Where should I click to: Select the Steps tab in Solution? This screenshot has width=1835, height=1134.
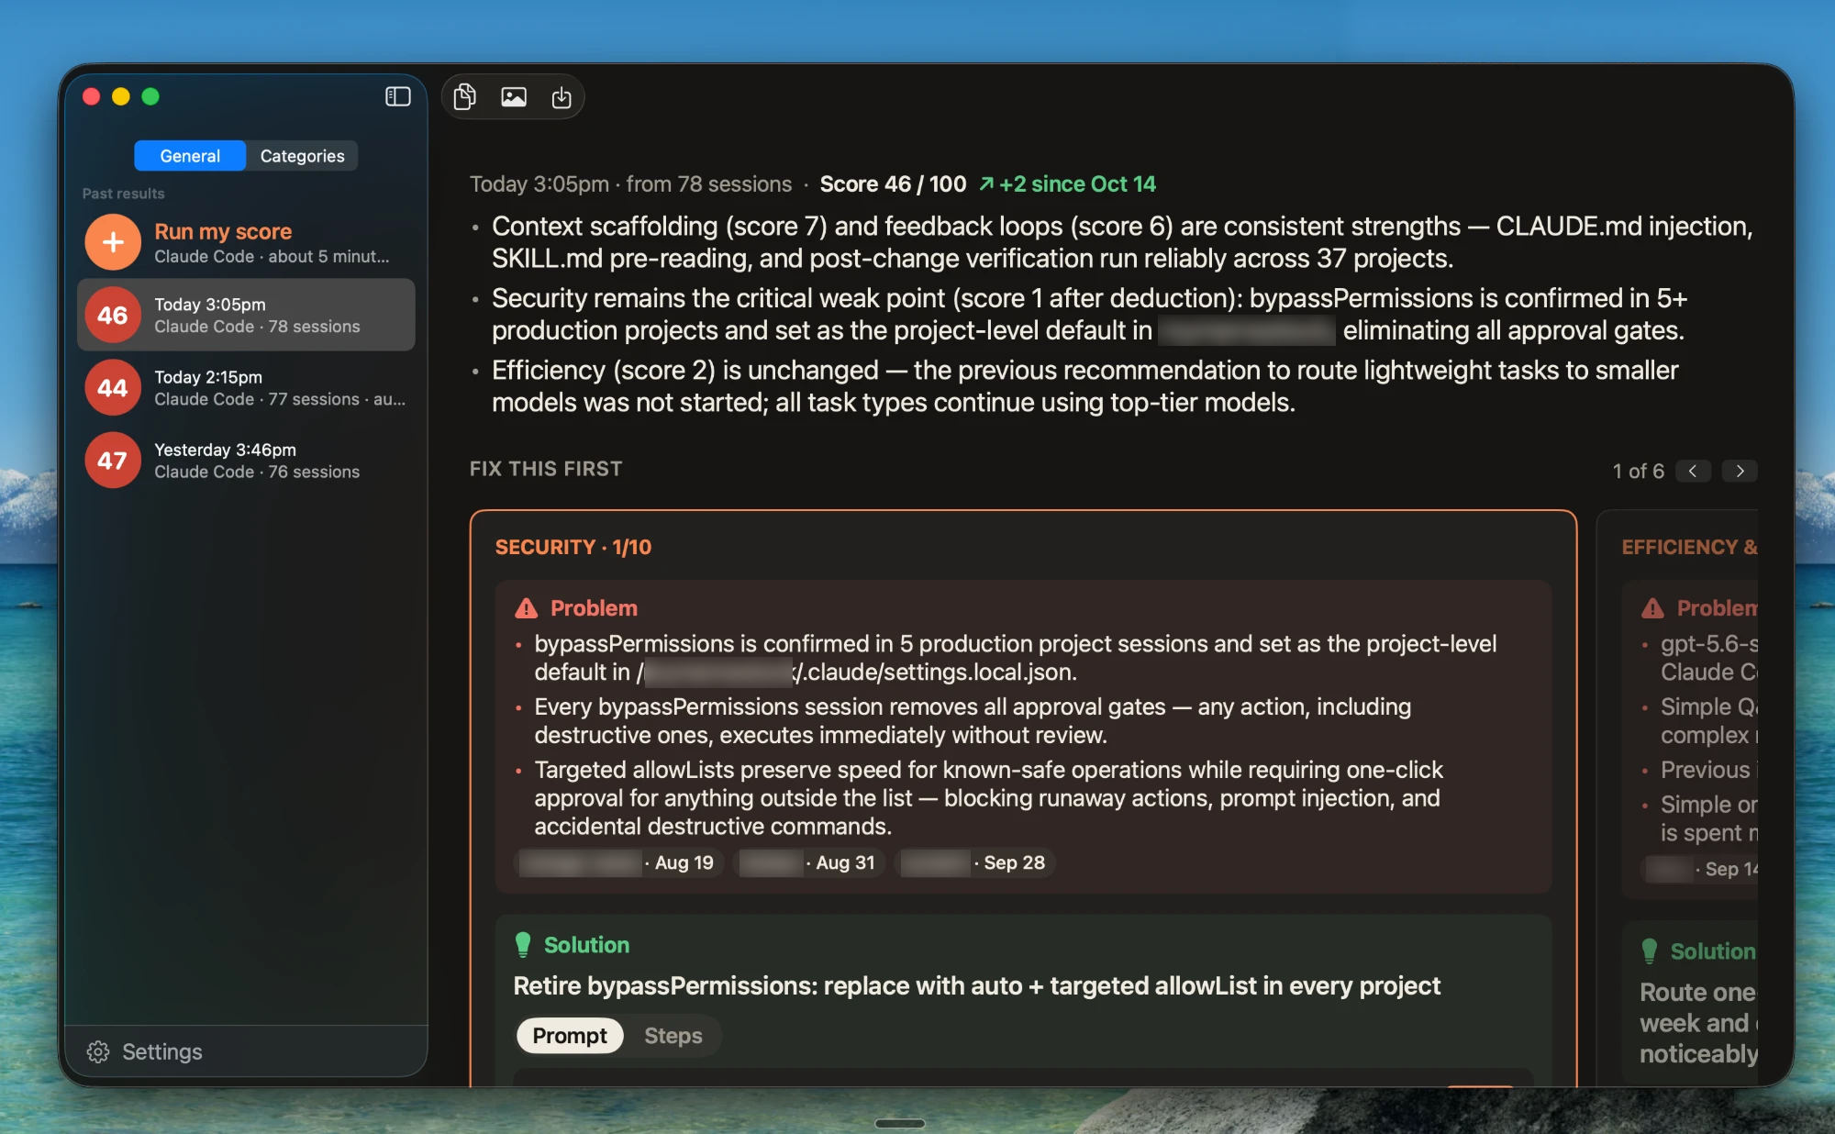673,1036
